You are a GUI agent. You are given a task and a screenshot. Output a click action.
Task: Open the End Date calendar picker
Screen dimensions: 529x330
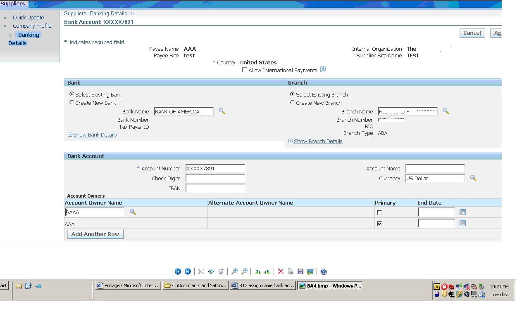[462, 212]
